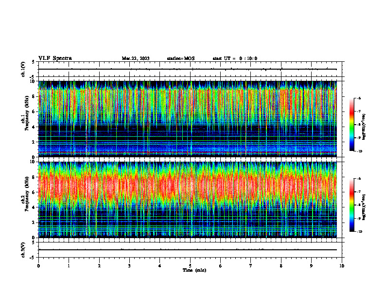Click the ch.1 spectrogram color scale bar
385x298 pixels.
[x=351, y=125]
